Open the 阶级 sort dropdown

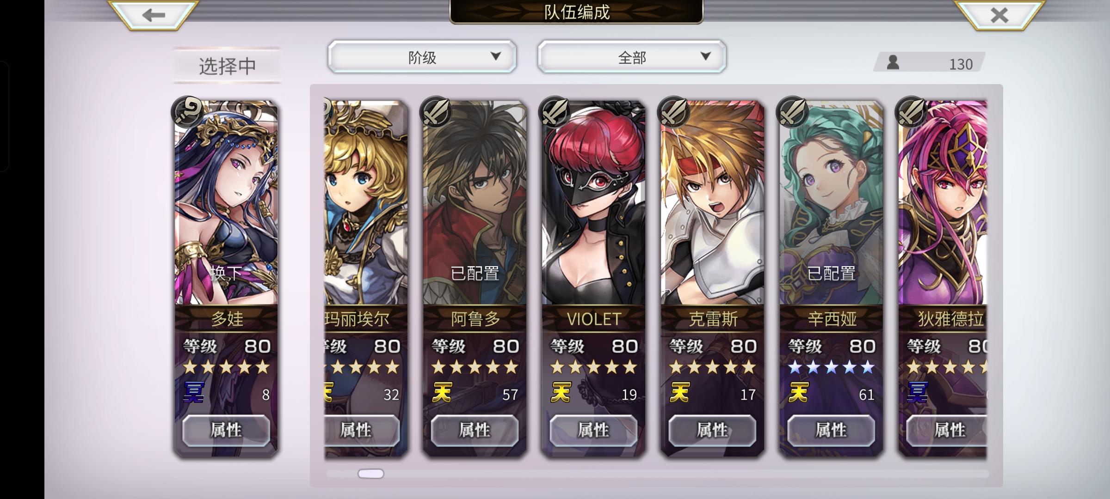tap(422, 57)
